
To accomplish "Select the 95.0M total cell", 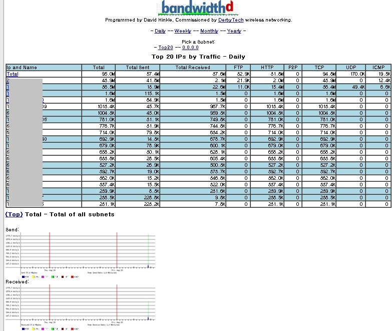I will pos(99,74).
